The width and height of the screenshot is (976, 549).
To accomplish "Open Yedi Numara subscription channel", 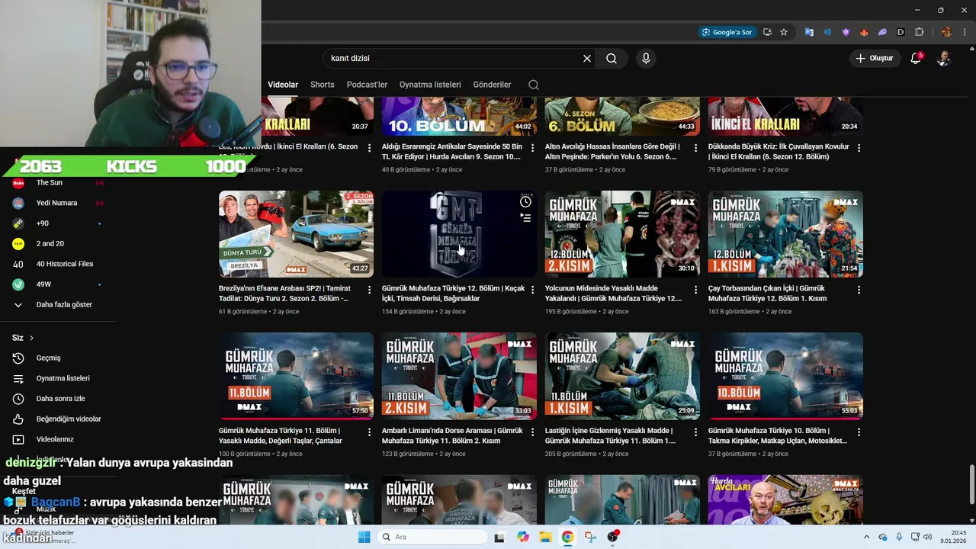I will 58,203.
